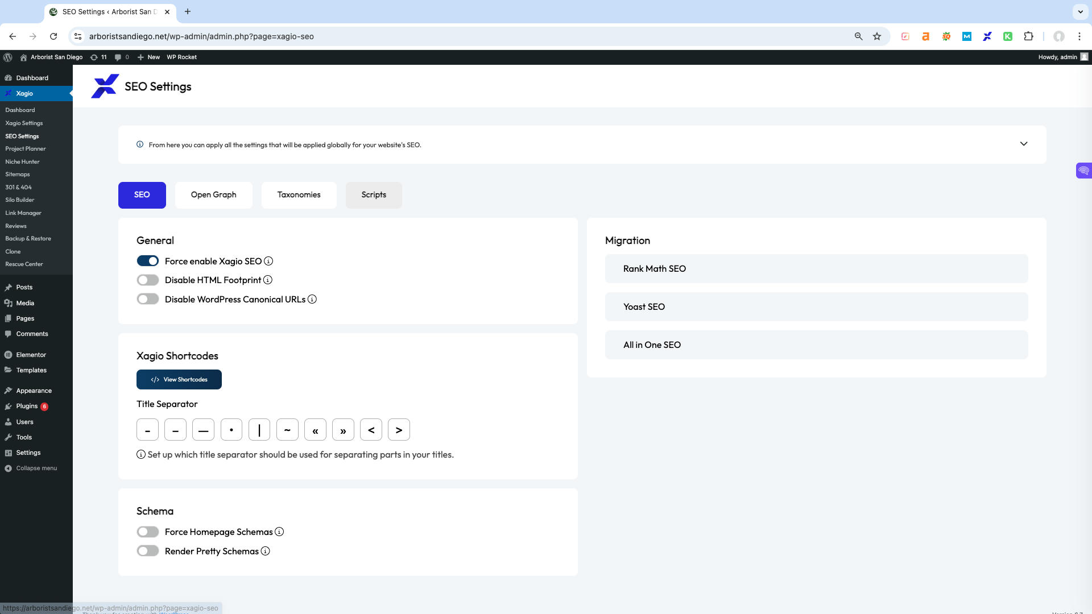View site information icon in address bar
This screenshot has width=1092, height=614.
pos(78,36)
